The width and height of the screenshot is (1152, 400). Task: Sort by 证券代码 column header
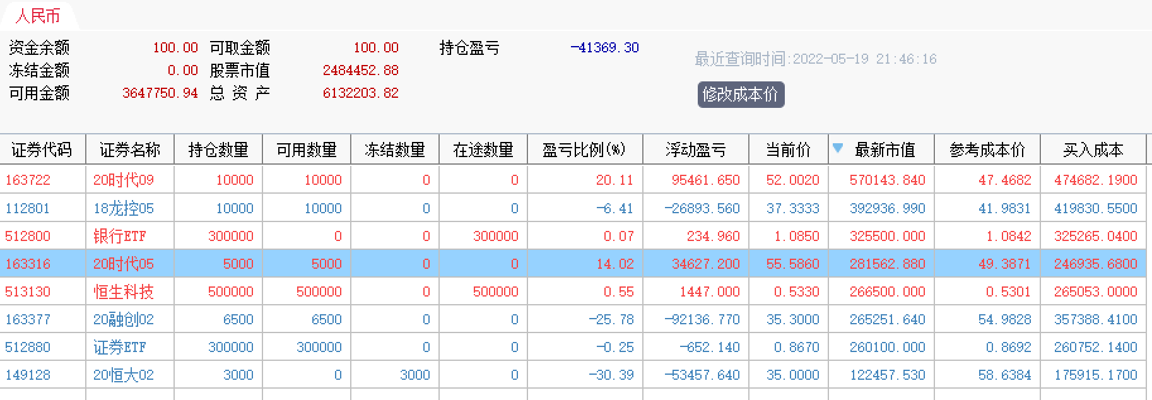(42, 150)
